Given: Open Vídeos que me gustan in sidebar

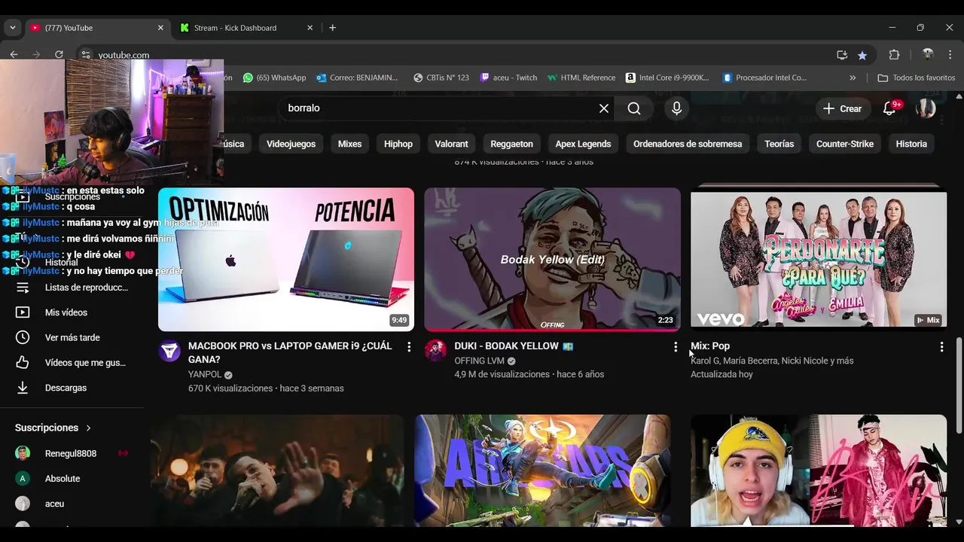Looking at the screenshot, I should click(72, 363).
